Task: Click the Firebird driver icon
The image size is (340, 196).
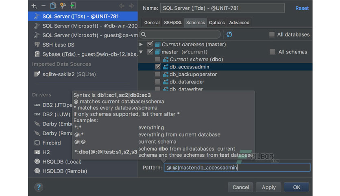Action: 37,143
